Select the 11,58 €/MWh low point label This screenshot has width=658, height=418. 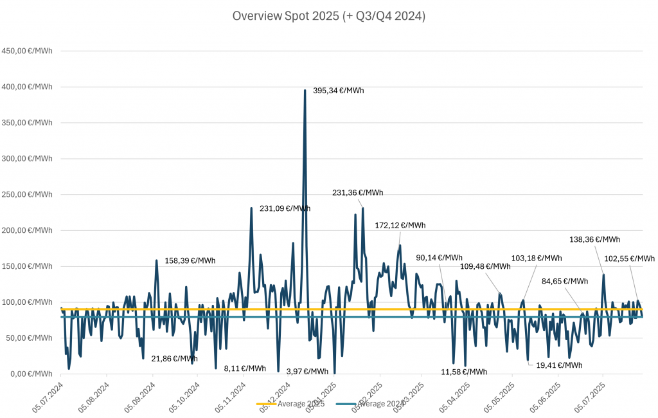464,372
